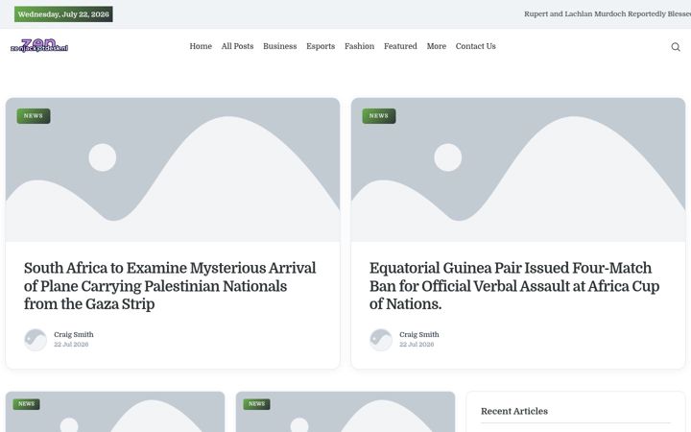
Task: Open the All Posts page
Action: tap(237, 46)
